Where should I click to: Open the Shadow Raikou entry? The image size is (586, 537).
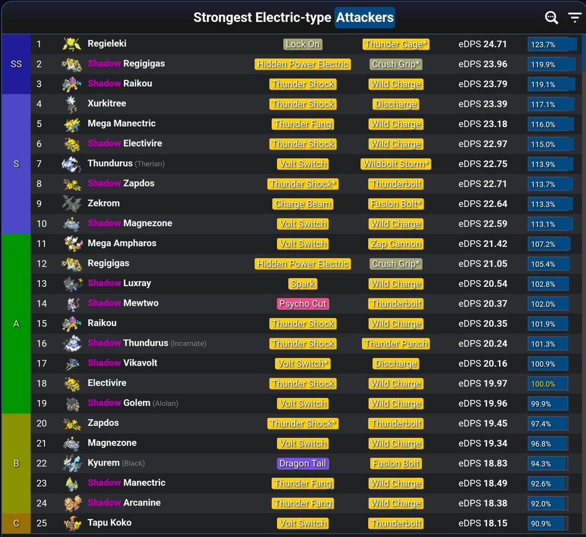click(120, 84)
